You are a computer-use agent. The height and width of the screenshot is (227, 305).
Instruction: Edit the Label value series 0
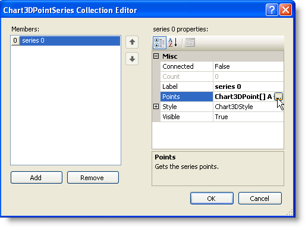(x=249, y=87)
